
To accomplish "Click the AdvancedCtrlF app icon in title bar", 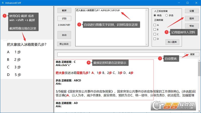I will coord(3,3).
